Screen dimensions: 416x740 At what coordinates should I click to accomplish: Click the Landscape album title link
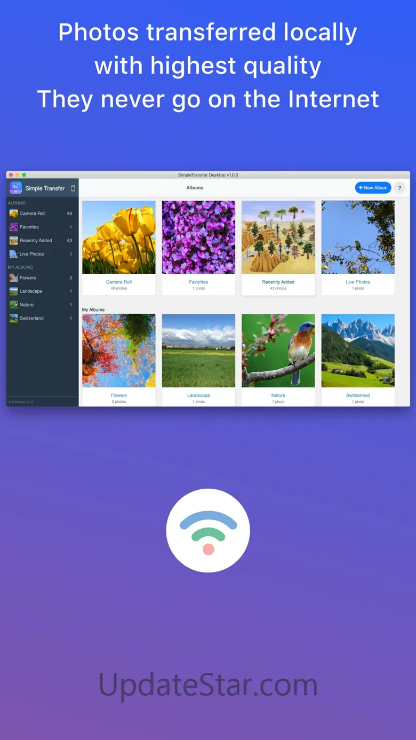point(198,395)
